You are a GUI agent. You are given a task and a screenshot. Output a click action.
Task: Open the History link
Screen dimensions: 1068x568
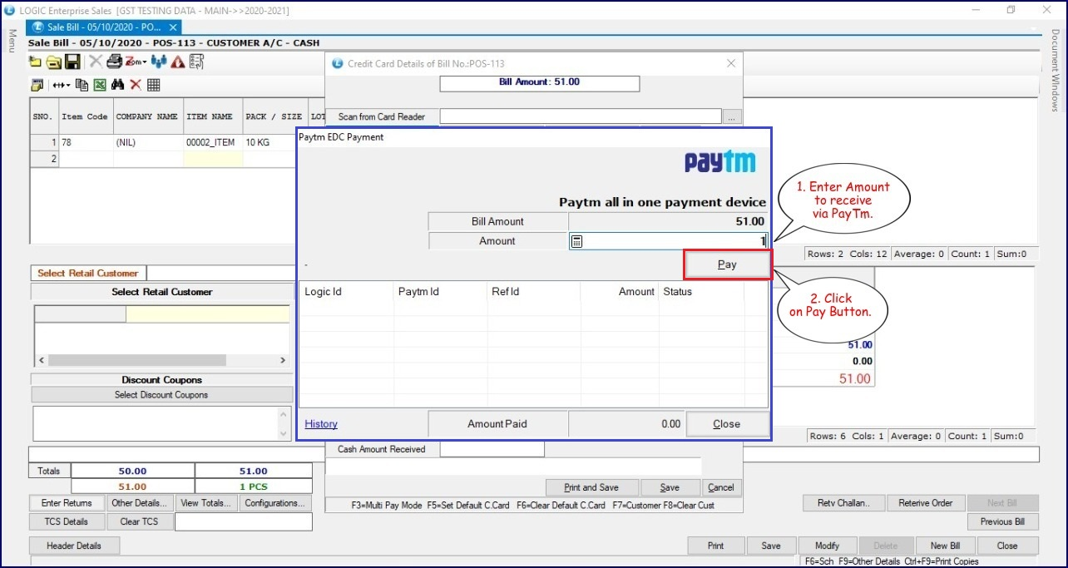pos(321,424)
